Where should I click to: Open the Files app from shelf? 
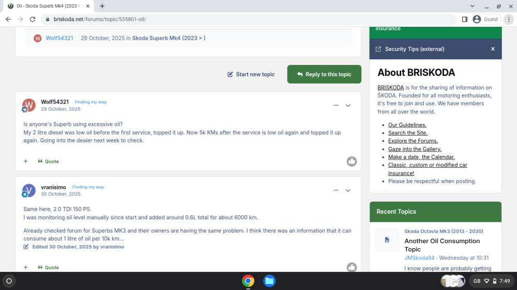coord(269,281)
